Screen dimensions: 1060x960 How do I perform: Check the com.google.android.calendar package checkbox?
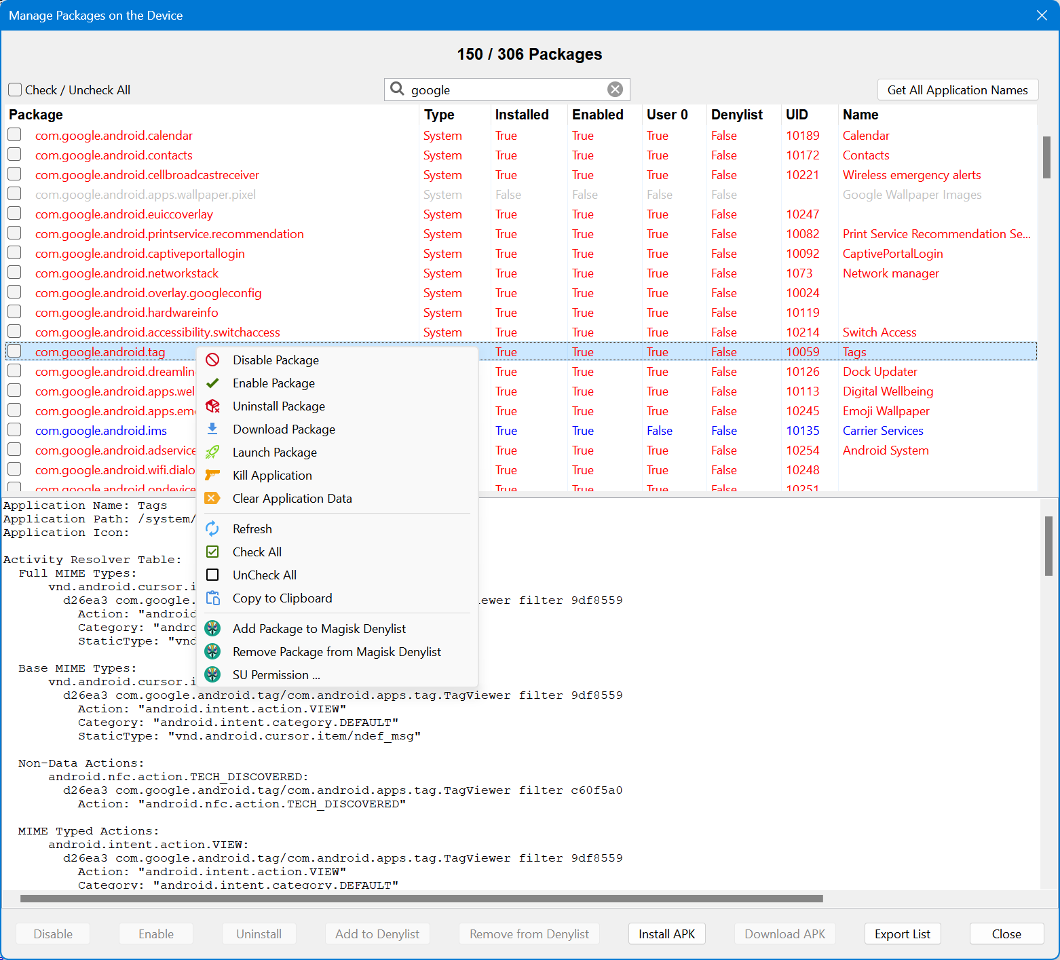pyautogui.click(x=14, y=135)
